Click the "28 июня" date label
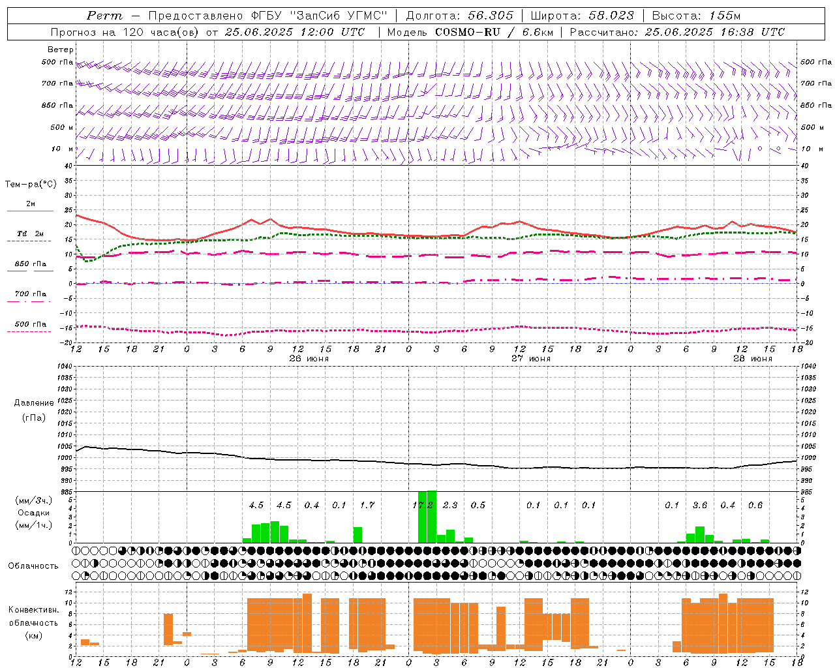This screenshot has height=668, width=835. point(753,359)
